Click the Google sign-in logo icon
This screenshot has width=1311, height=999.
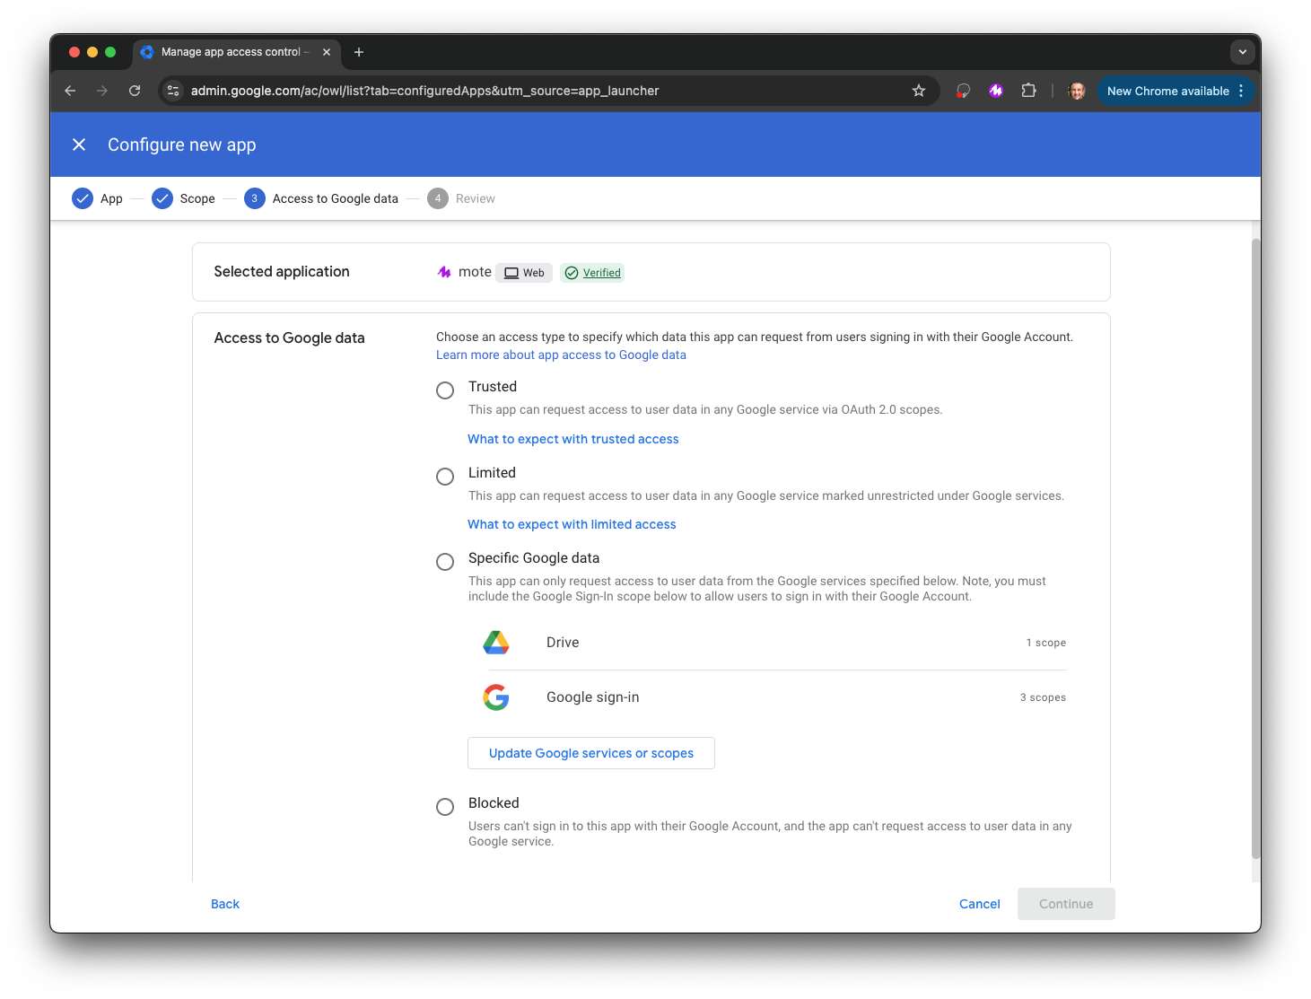point(496,697)
